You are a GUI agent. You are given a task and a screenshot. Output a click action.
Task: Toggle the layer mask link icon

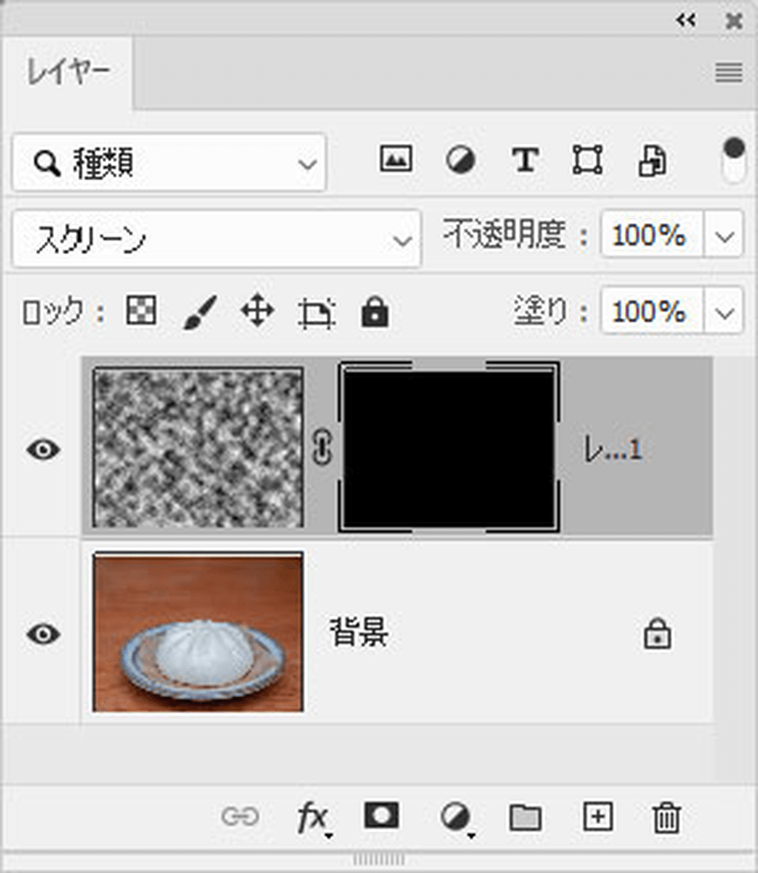(x=322, y=447)
